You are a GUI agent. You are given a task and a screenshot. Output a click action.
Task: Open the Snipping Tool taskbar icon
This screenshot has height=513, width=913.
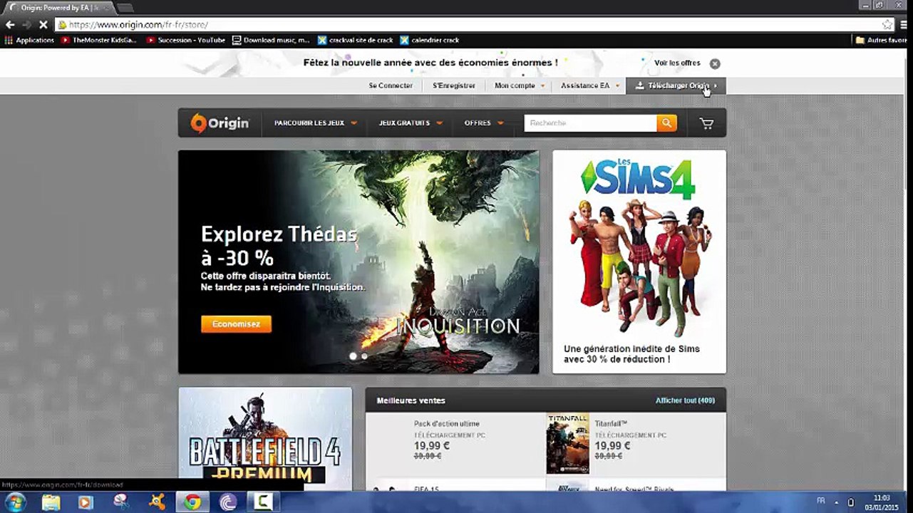pyautogui.click(x=121, y=502)
